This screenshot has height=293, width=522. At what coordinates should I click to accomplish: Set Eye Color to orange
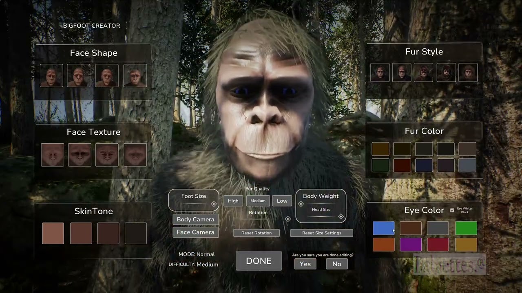384,245
